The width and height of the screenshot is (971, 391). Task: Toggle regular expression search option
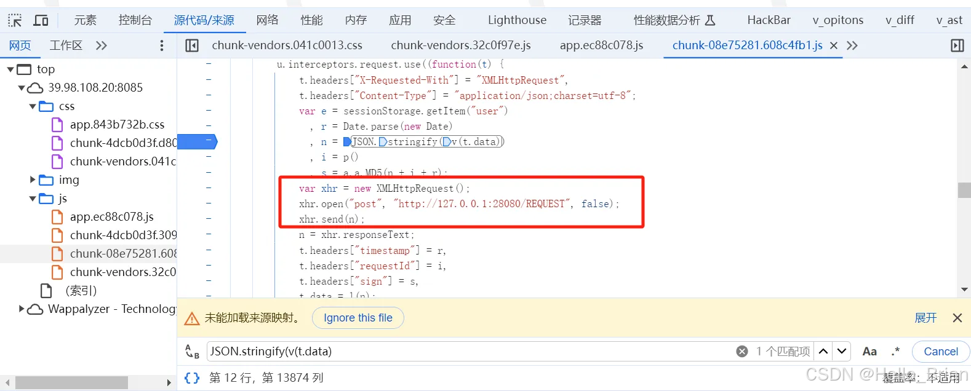(895, 352)
